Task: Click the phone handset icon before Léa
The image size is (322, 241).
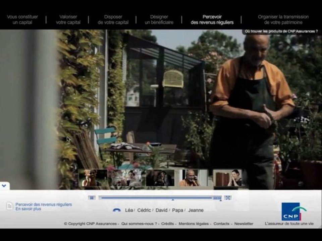Action: [x=117, y=210]
